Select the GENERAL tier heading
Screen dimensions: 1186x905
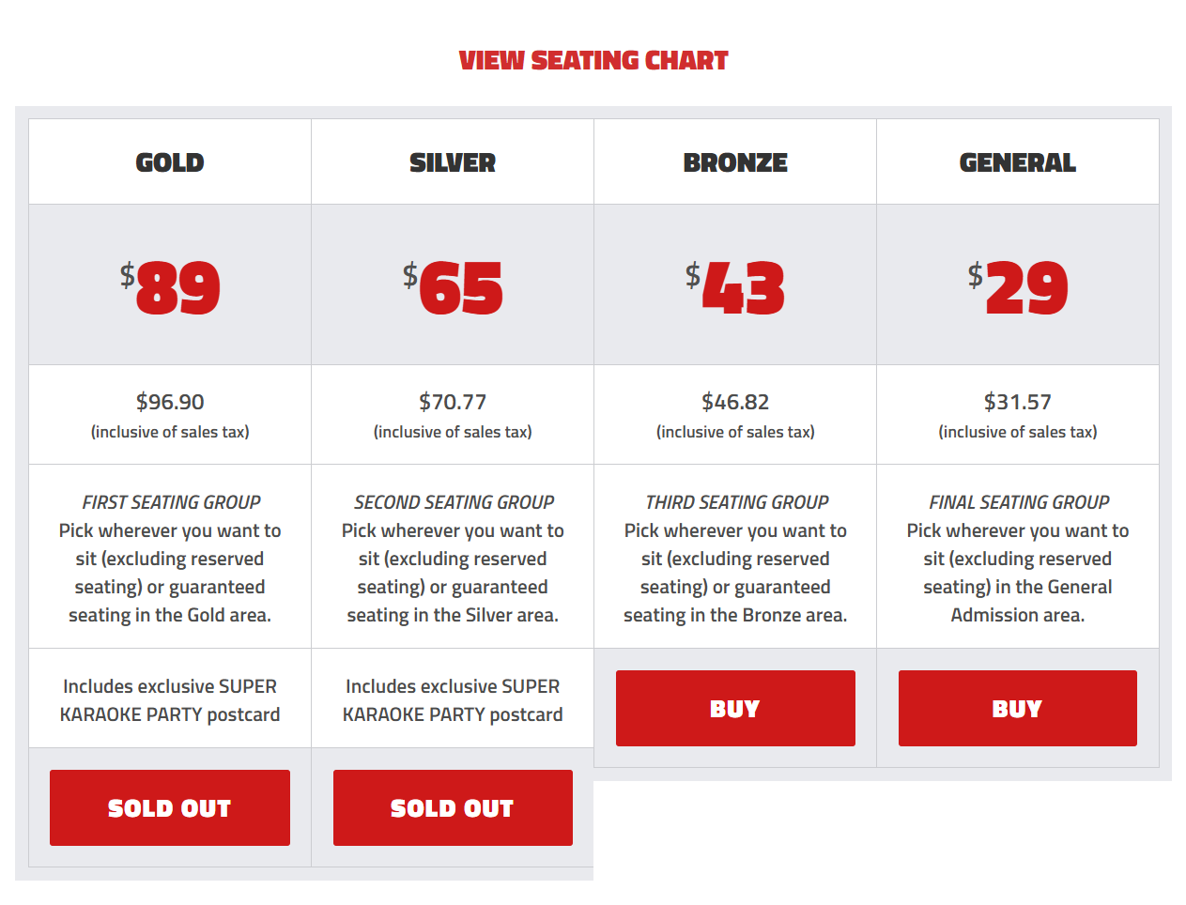click(1018, 162)
